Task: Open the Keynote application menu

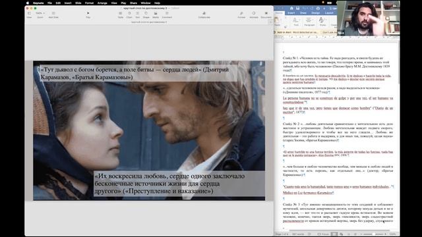Action: pyautogui.click(x=38, y=3)
